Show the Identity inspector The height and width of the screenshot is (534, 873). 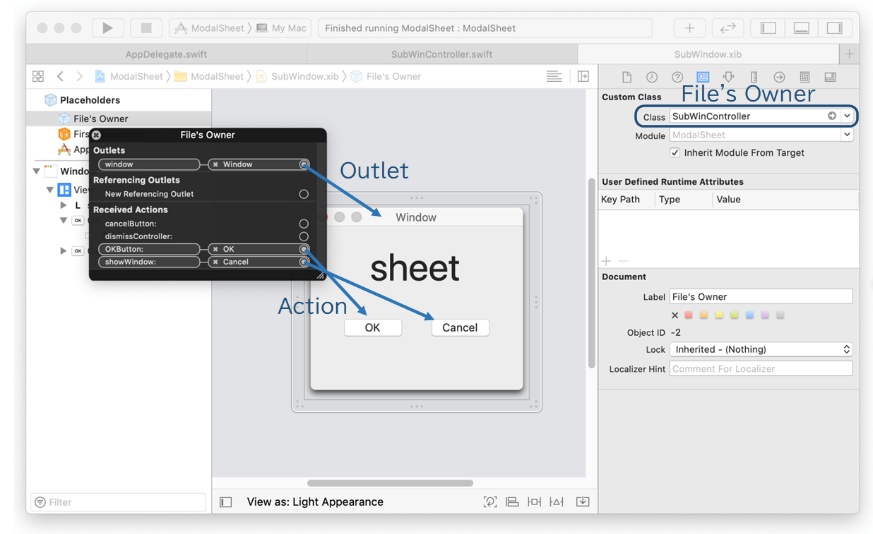tap(703, 77)
